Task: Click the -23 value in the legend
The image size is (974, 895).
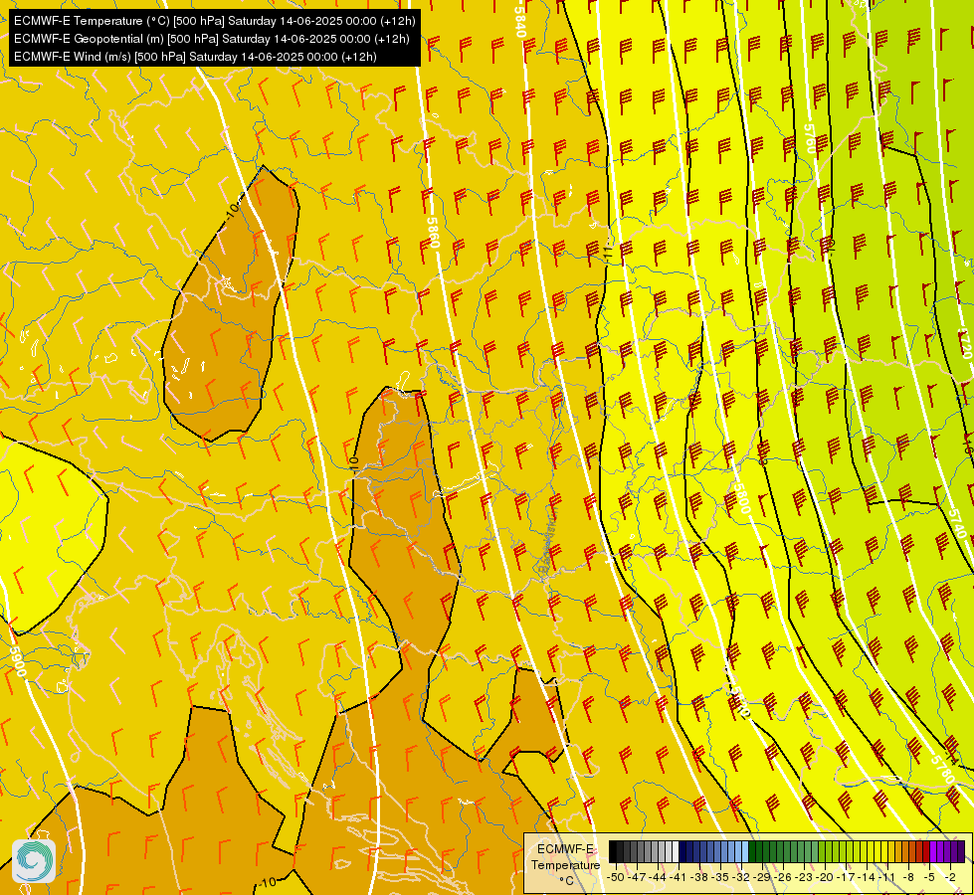Action: [x=804, y=877]
